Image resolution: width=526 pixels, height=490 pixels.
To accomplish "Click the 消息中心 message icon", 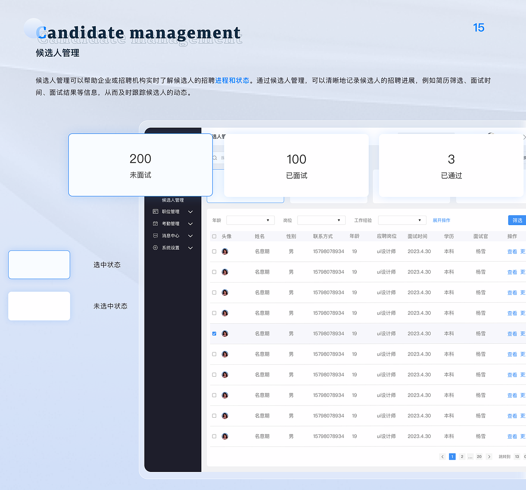I will (155, 236).
